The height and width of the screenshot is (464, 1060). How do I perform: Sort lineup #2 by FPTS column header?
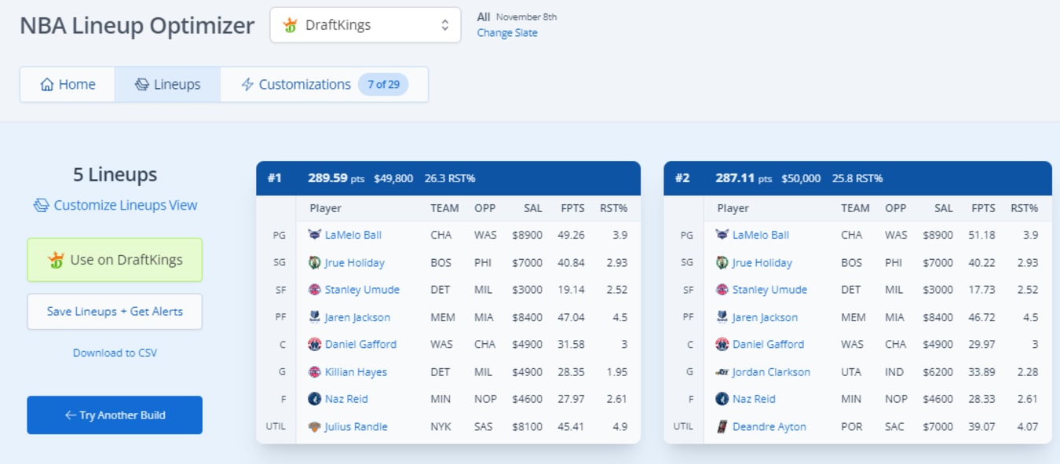(983, 208)
